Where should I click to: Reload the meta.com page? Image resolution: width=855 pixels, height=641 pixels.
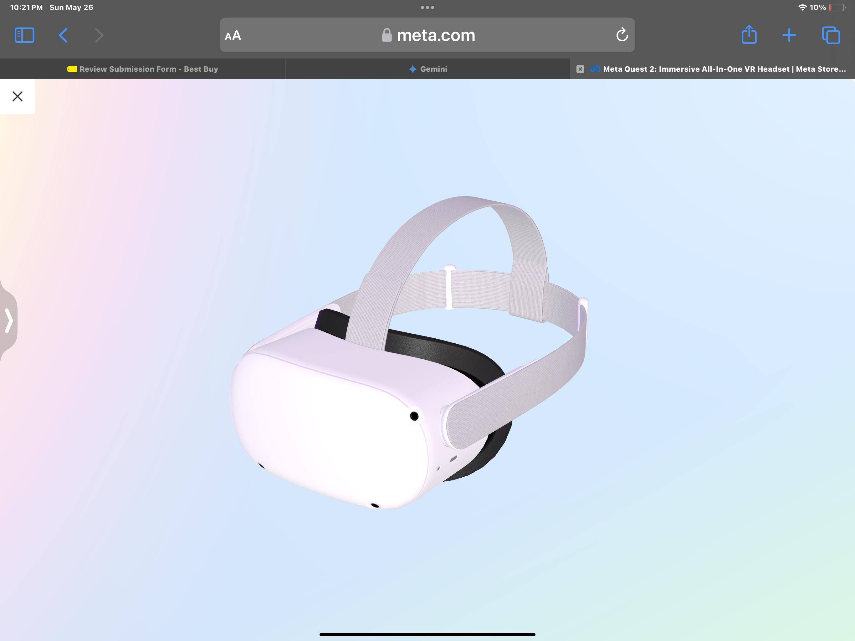click(622, 35)
